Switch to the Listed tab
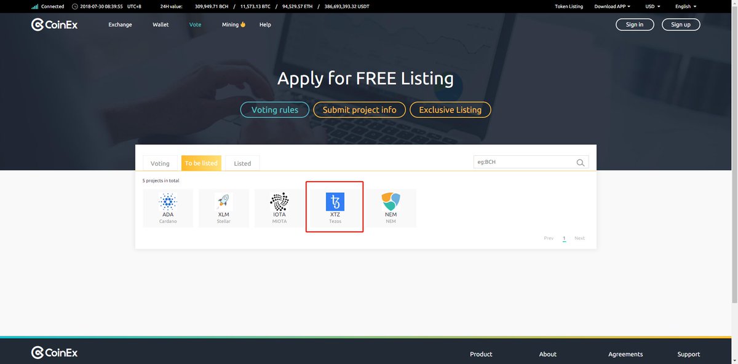 pos(242,163)
